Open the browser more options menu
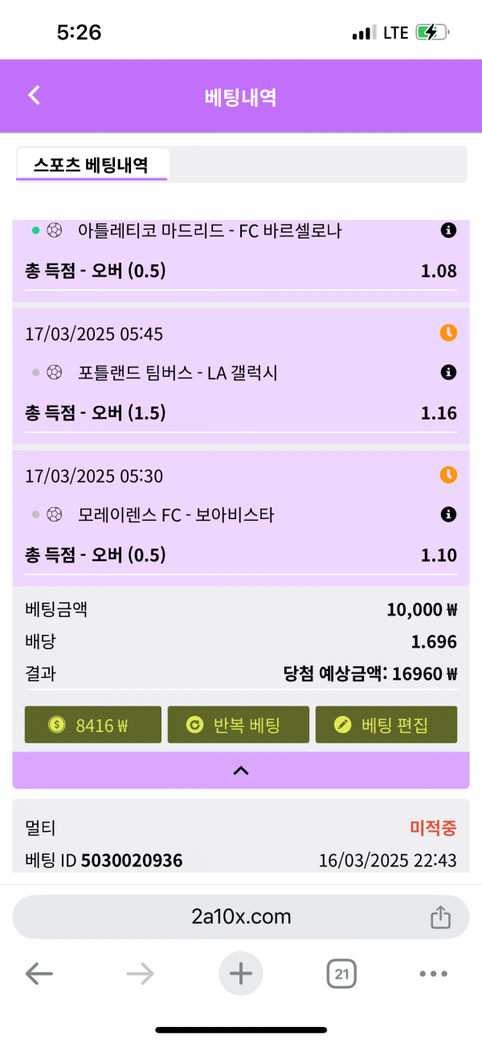 (x=433, y=975)
